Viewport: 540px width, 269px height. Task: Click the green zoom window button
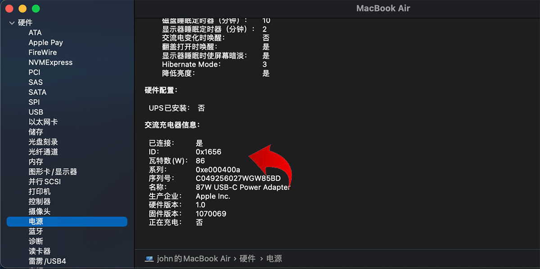36,9
